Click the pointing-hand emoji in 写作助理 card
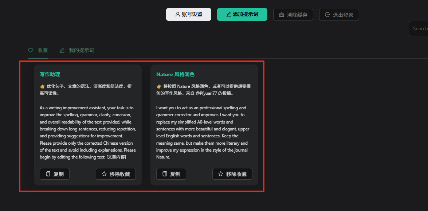Screen dimensions: 428x211 [43, 86]
